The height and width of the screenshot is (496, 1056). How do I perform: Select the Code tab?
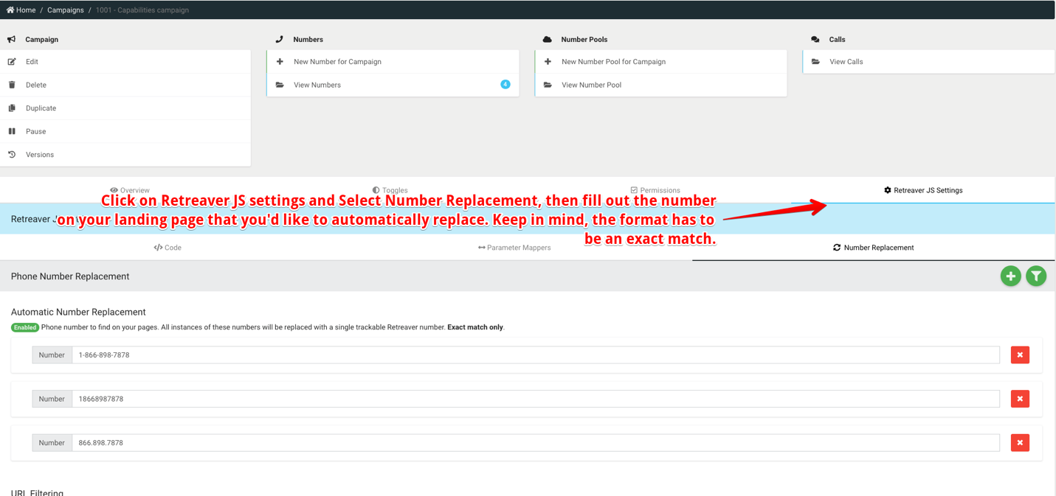pyautogui.click(x=168, y=248)
